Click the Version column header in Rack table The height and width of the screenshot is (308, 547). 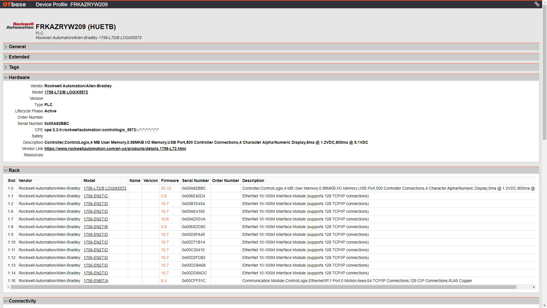pos(150,181)
